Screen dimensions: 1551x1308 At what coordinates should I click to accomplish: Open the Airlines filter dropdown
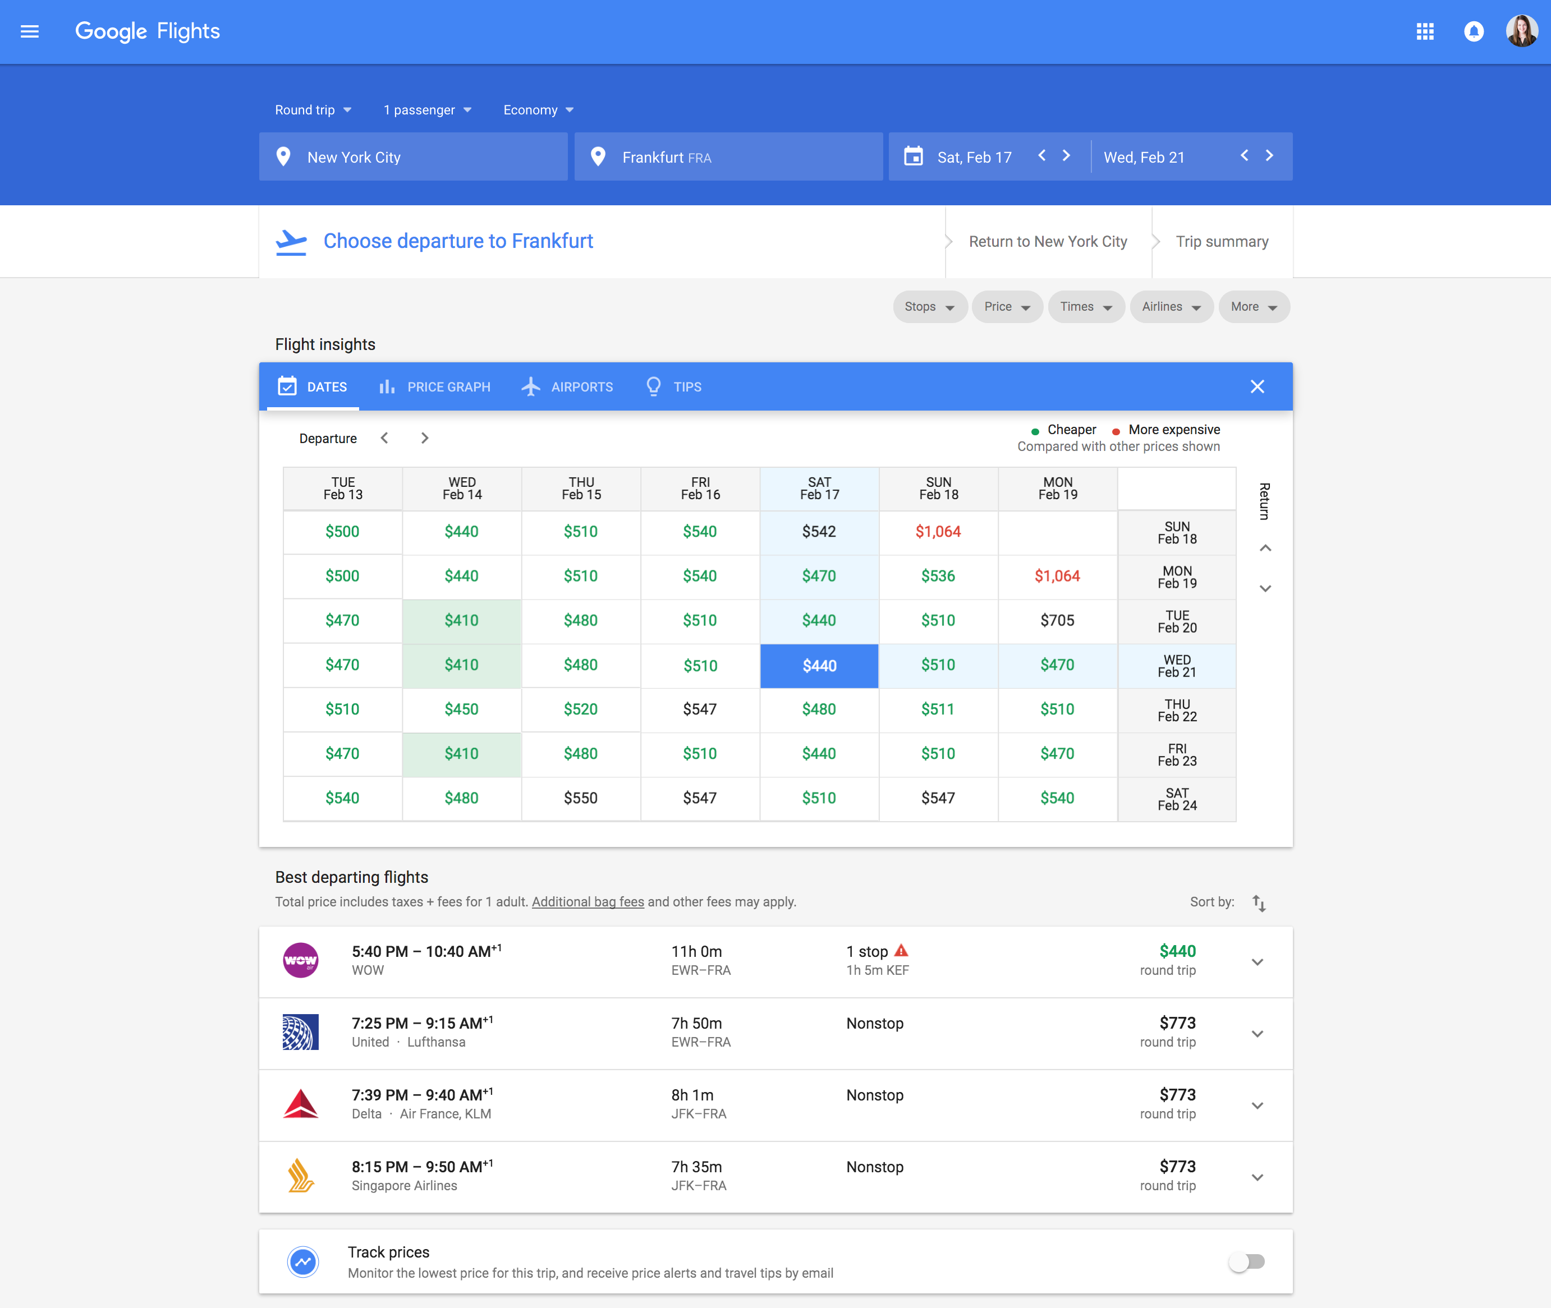tap(1171, 307)
